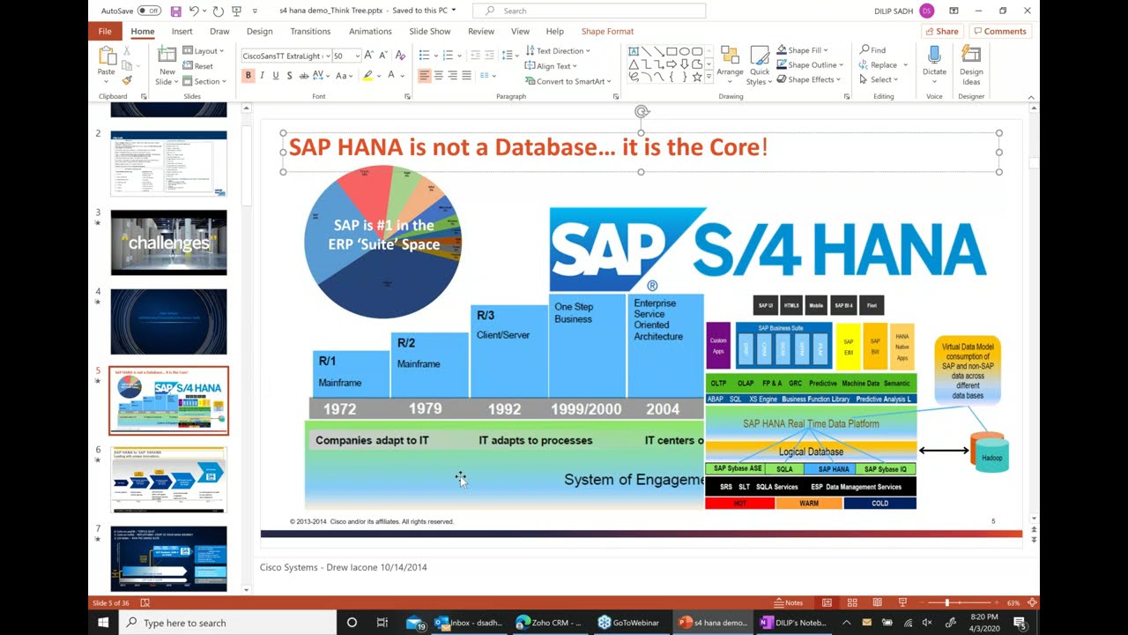Click the Comments button
The image size is (1128, 635).
(1000, 31)
